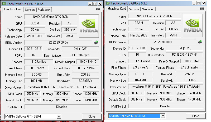Click Texture Fillrate value 30.8 GTexel/s
The width and height of the screenshot is (211, 122).
[85, 68]
